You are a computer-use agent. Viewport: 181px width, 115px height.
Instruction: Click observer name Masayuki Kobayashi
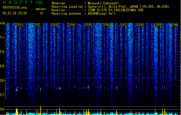pyautogui.click(x=103, y=3)
